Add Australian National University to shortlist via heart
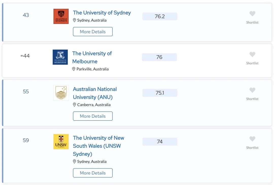This screenshot has height=185, width=274. click(x=252, y=90)
